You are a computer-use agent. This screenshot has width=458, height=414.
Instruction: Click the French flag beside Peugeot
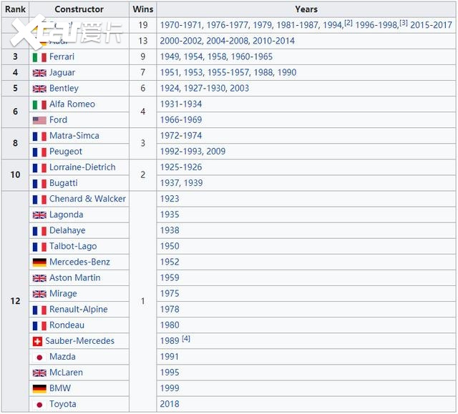tap(39, 152)
